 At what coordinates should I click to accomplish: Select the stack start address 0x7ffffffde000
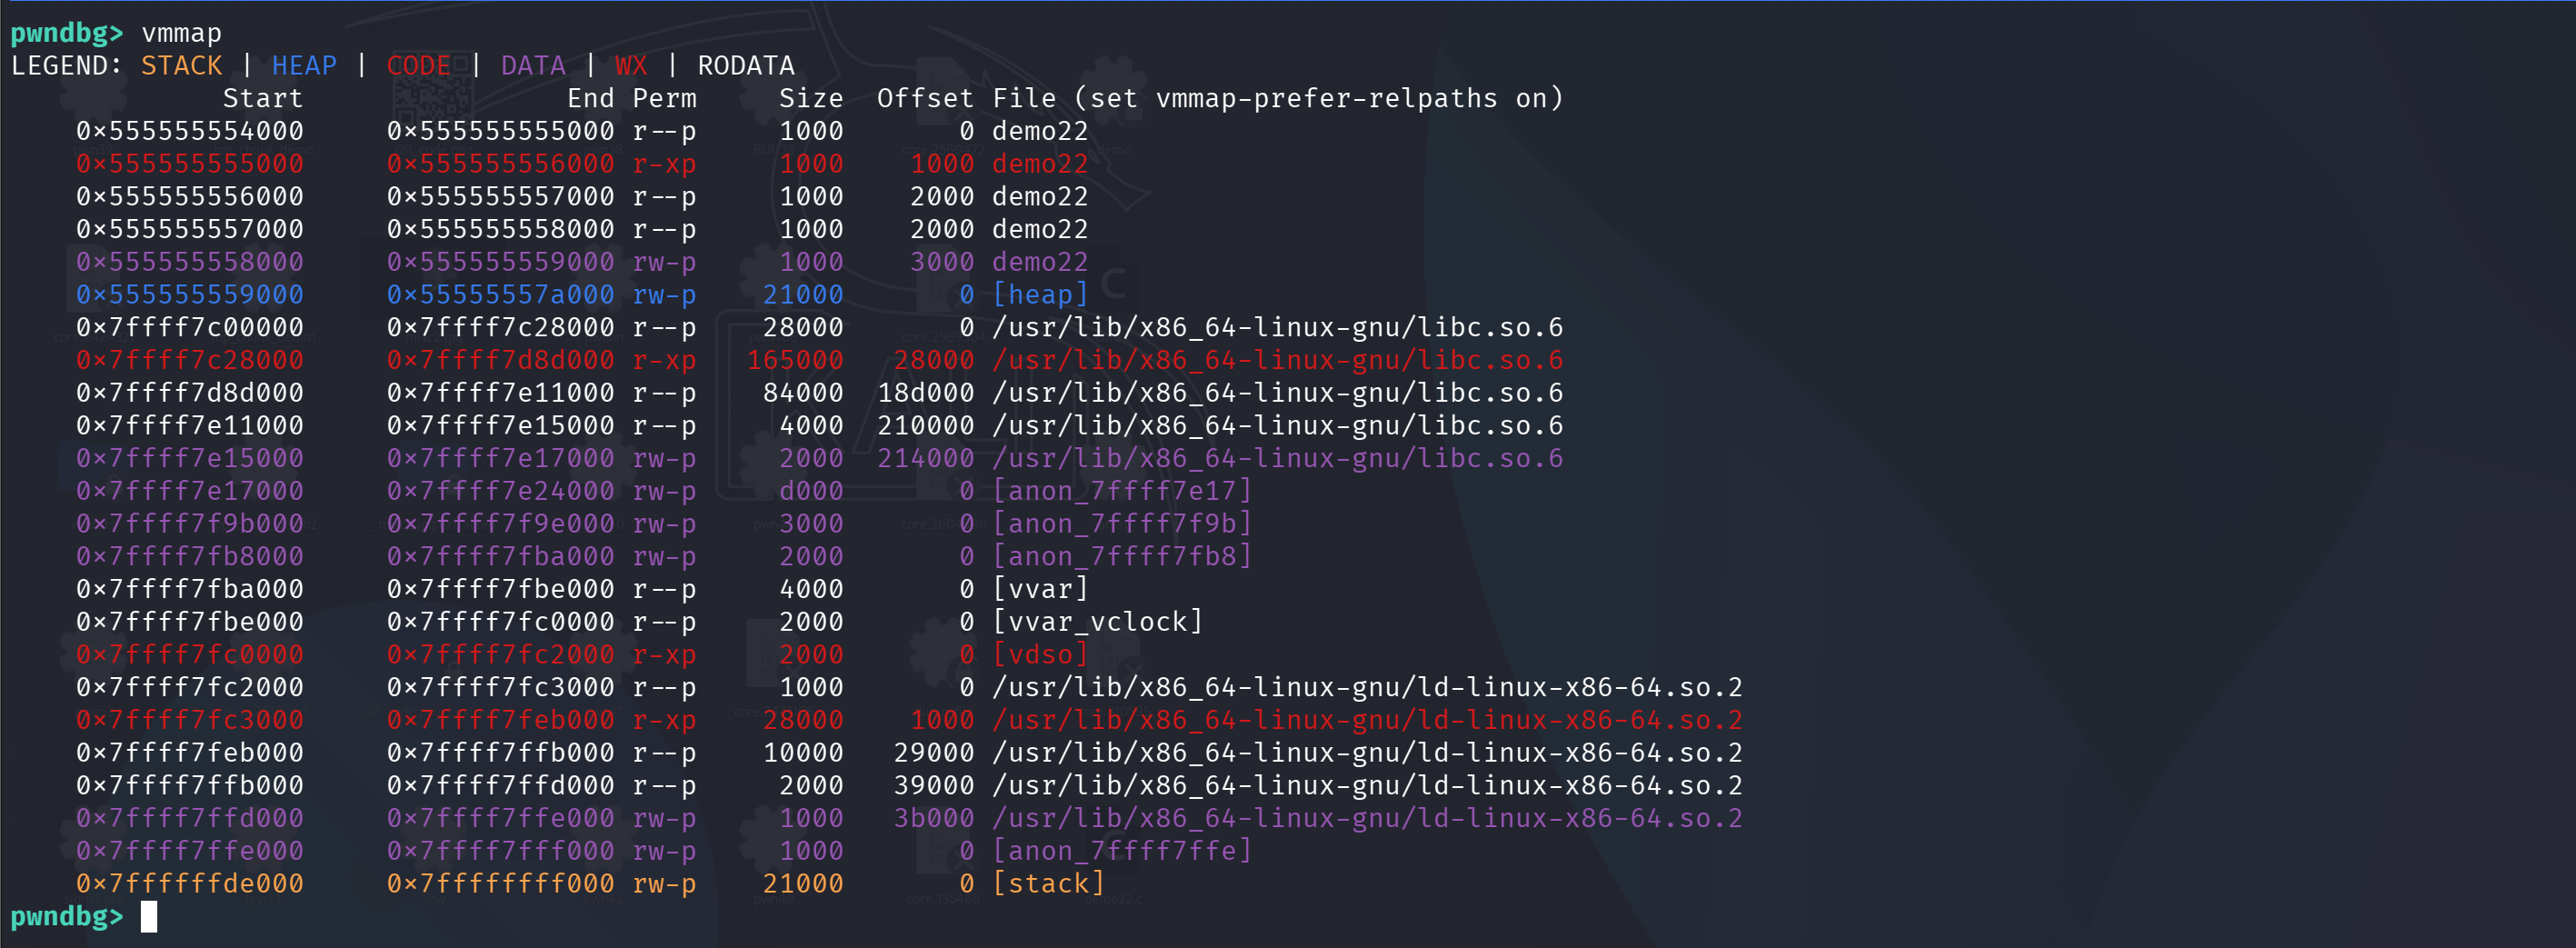190,884
